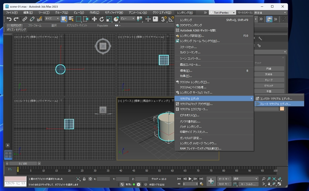309x191 pixels.
Task: Click the Time Configuration icon
Action: pos(201,184)
